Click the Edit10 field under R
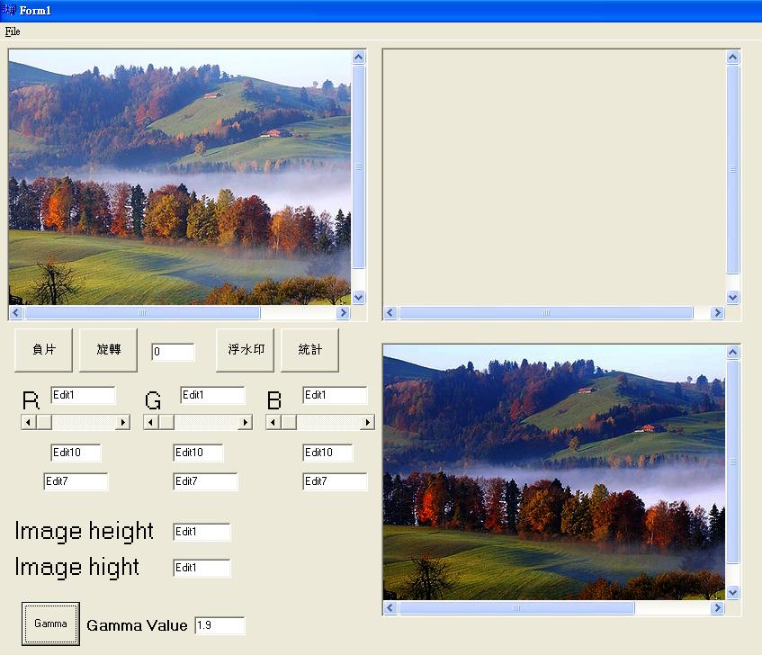Image resolution: width=762 pixels, height=655 pixels. (x=76, y=453)
